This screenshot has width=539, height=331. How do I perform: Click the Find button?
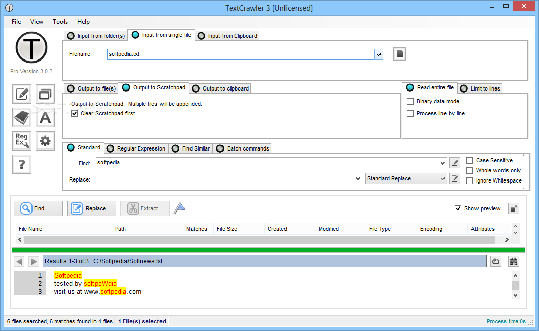(38, 208)
